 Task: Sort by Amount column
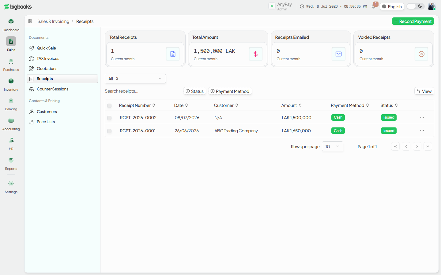click(291, 105)
